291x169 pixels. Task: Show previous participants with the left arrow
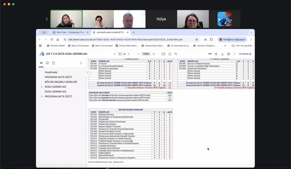pos(47,19)
